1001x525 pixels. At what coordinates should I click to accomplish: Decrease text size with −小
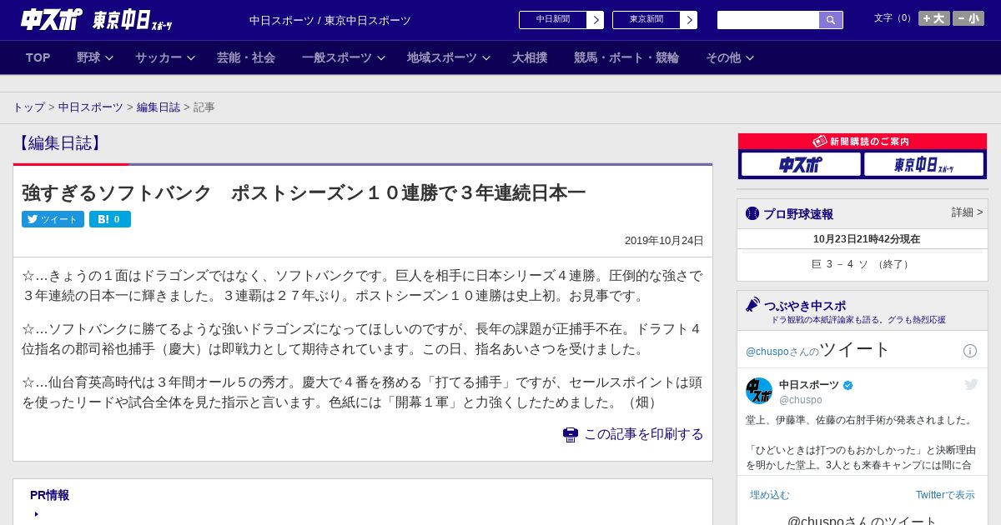pyautogui.click(x=968, y=18)
